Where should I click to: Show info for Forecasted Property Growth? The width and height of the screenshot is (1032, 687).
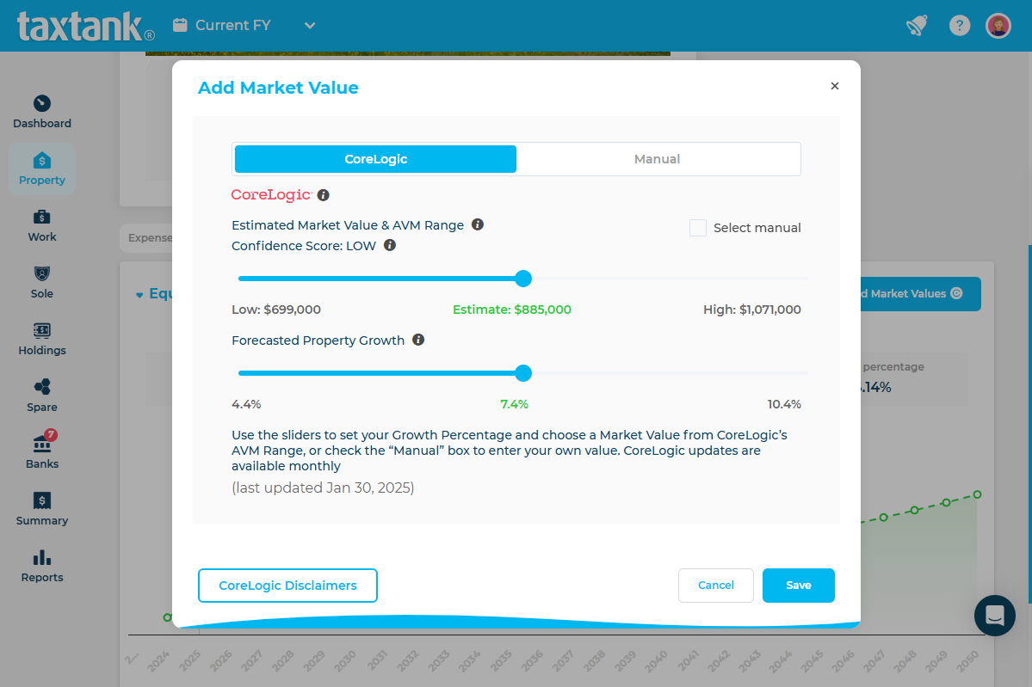pos(418,340)
